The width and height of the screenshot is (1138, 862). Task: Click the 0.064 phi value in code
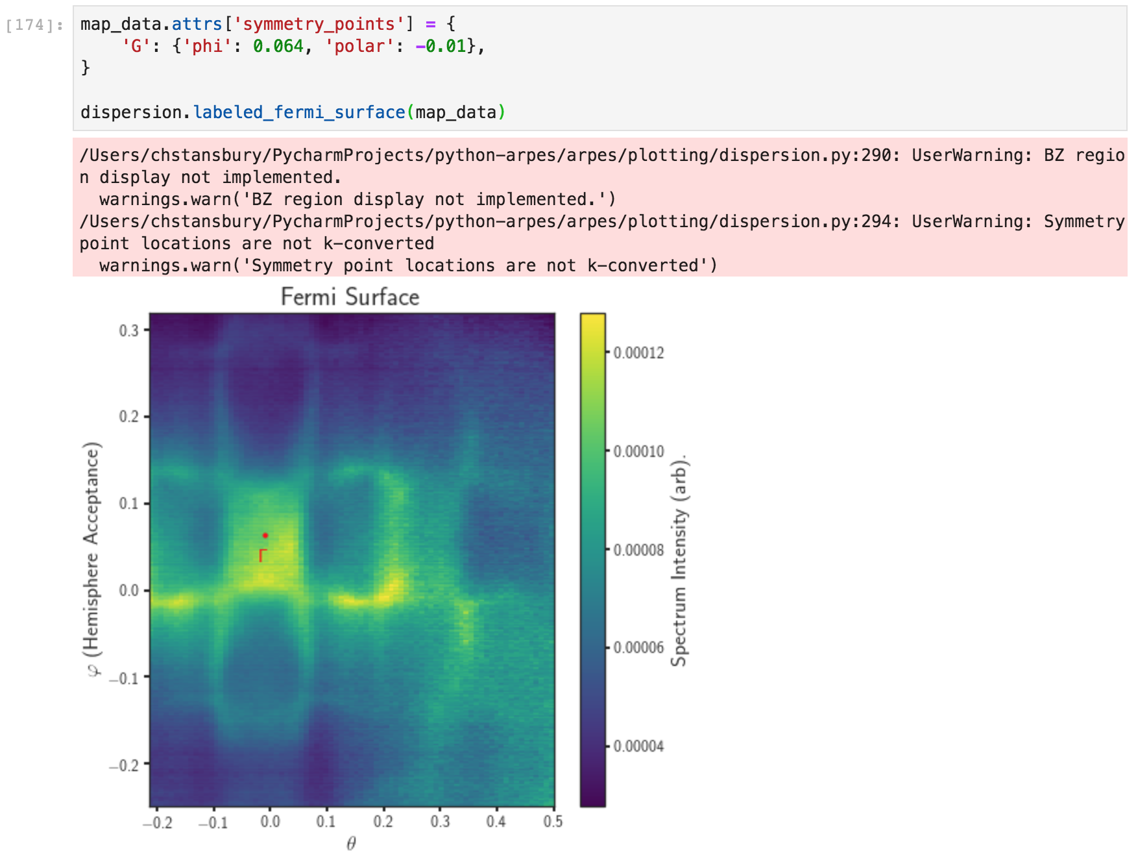click(x=278, y=46)
